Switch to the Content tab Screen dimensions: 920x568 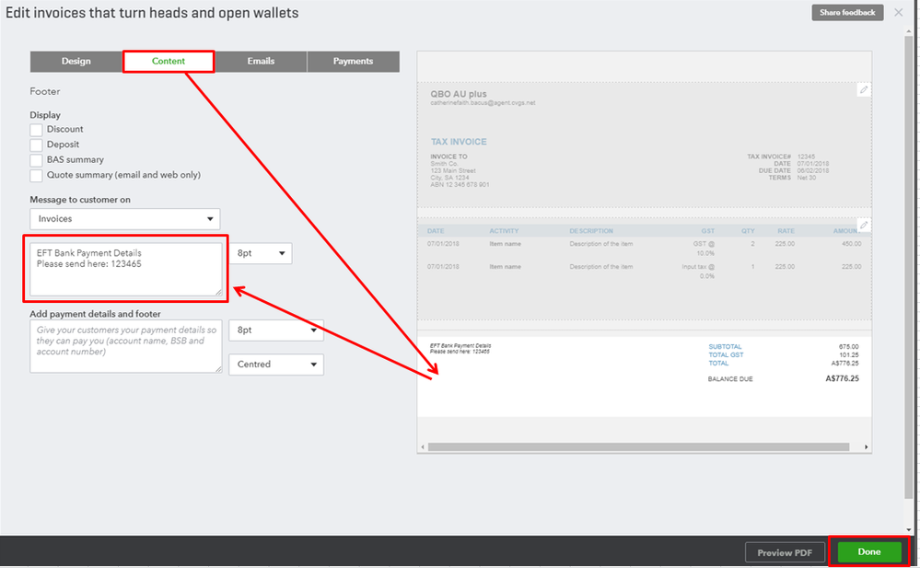click(x=169, y=61)
